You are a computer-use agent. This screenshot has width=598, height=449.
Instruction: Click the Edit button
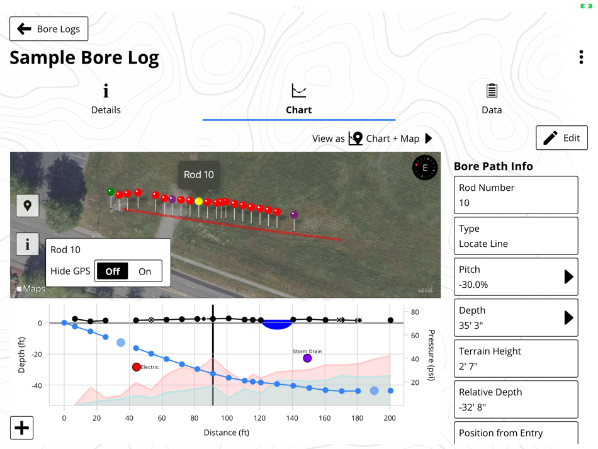click(x=561, y=138)
